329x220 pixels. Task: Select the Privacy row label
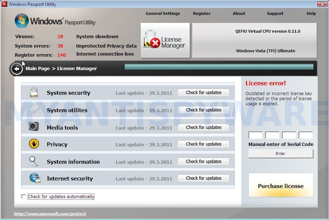point(57,144)
